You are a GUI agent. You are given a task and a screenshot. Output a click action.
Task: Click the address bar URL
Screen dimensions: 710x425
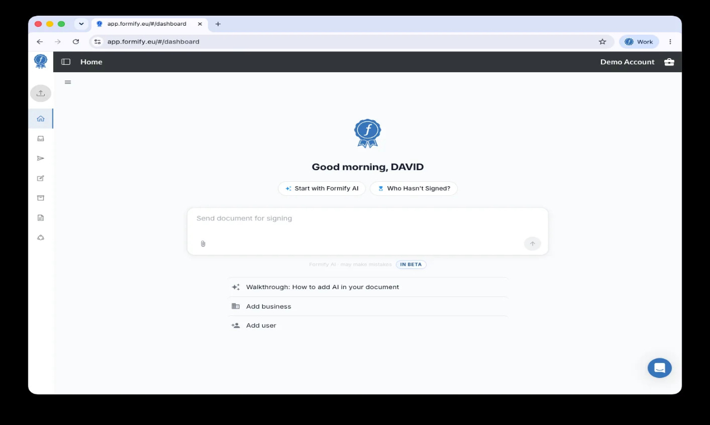[153, 41]
